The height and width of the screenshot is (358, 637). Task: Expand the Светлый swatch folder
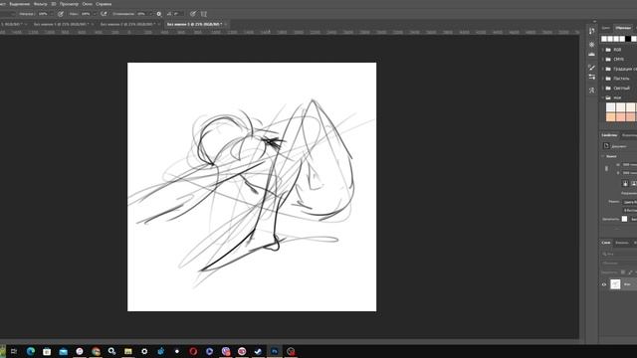click(x=603, y=89)
